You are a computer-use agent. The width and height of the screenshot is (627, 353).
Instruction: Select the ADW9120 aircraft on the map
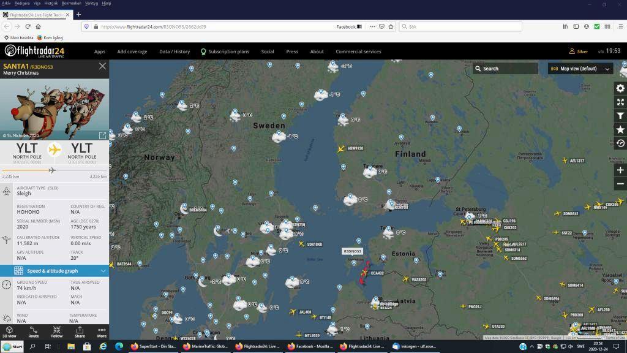pyautogui.click(x=340, y=149)
